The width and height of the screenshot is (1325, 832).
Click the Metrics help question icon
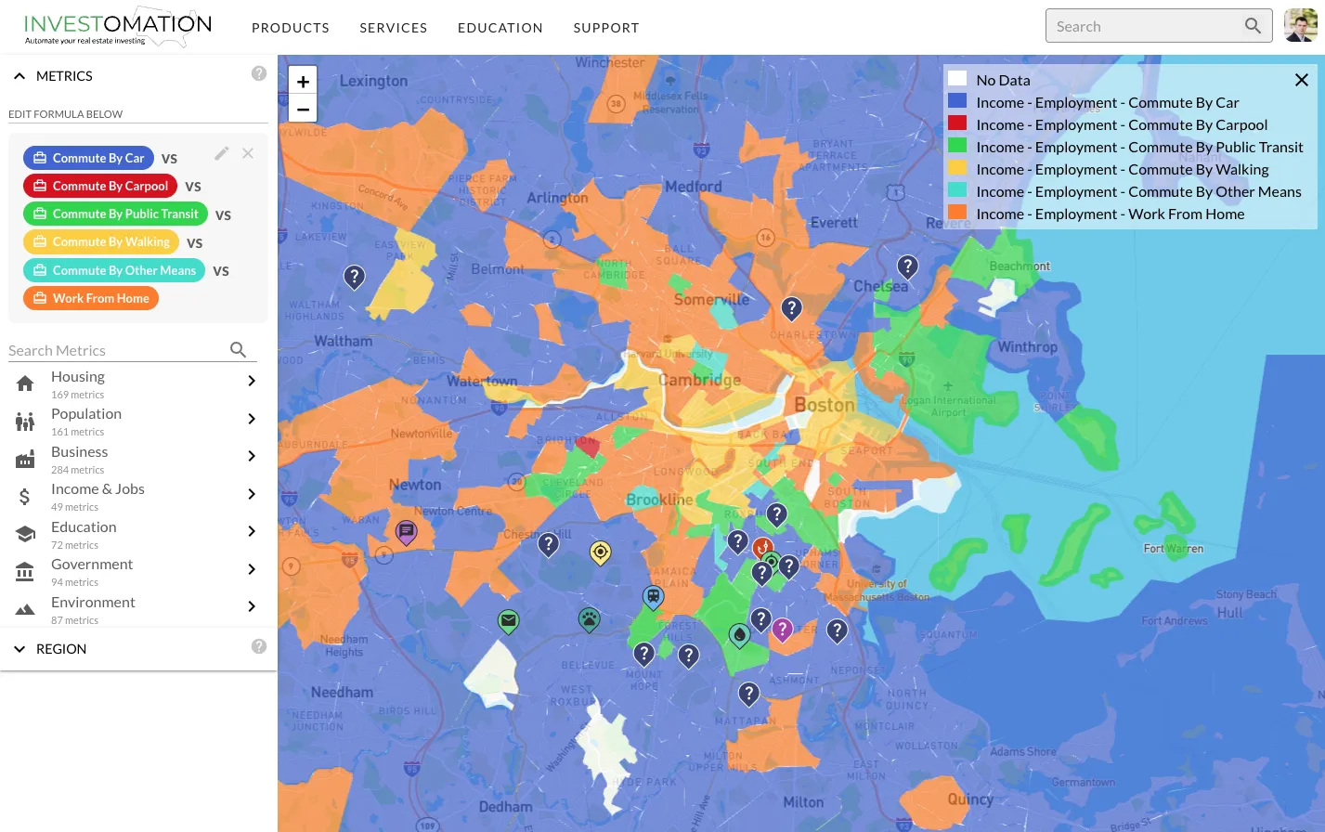click(259, 74)
